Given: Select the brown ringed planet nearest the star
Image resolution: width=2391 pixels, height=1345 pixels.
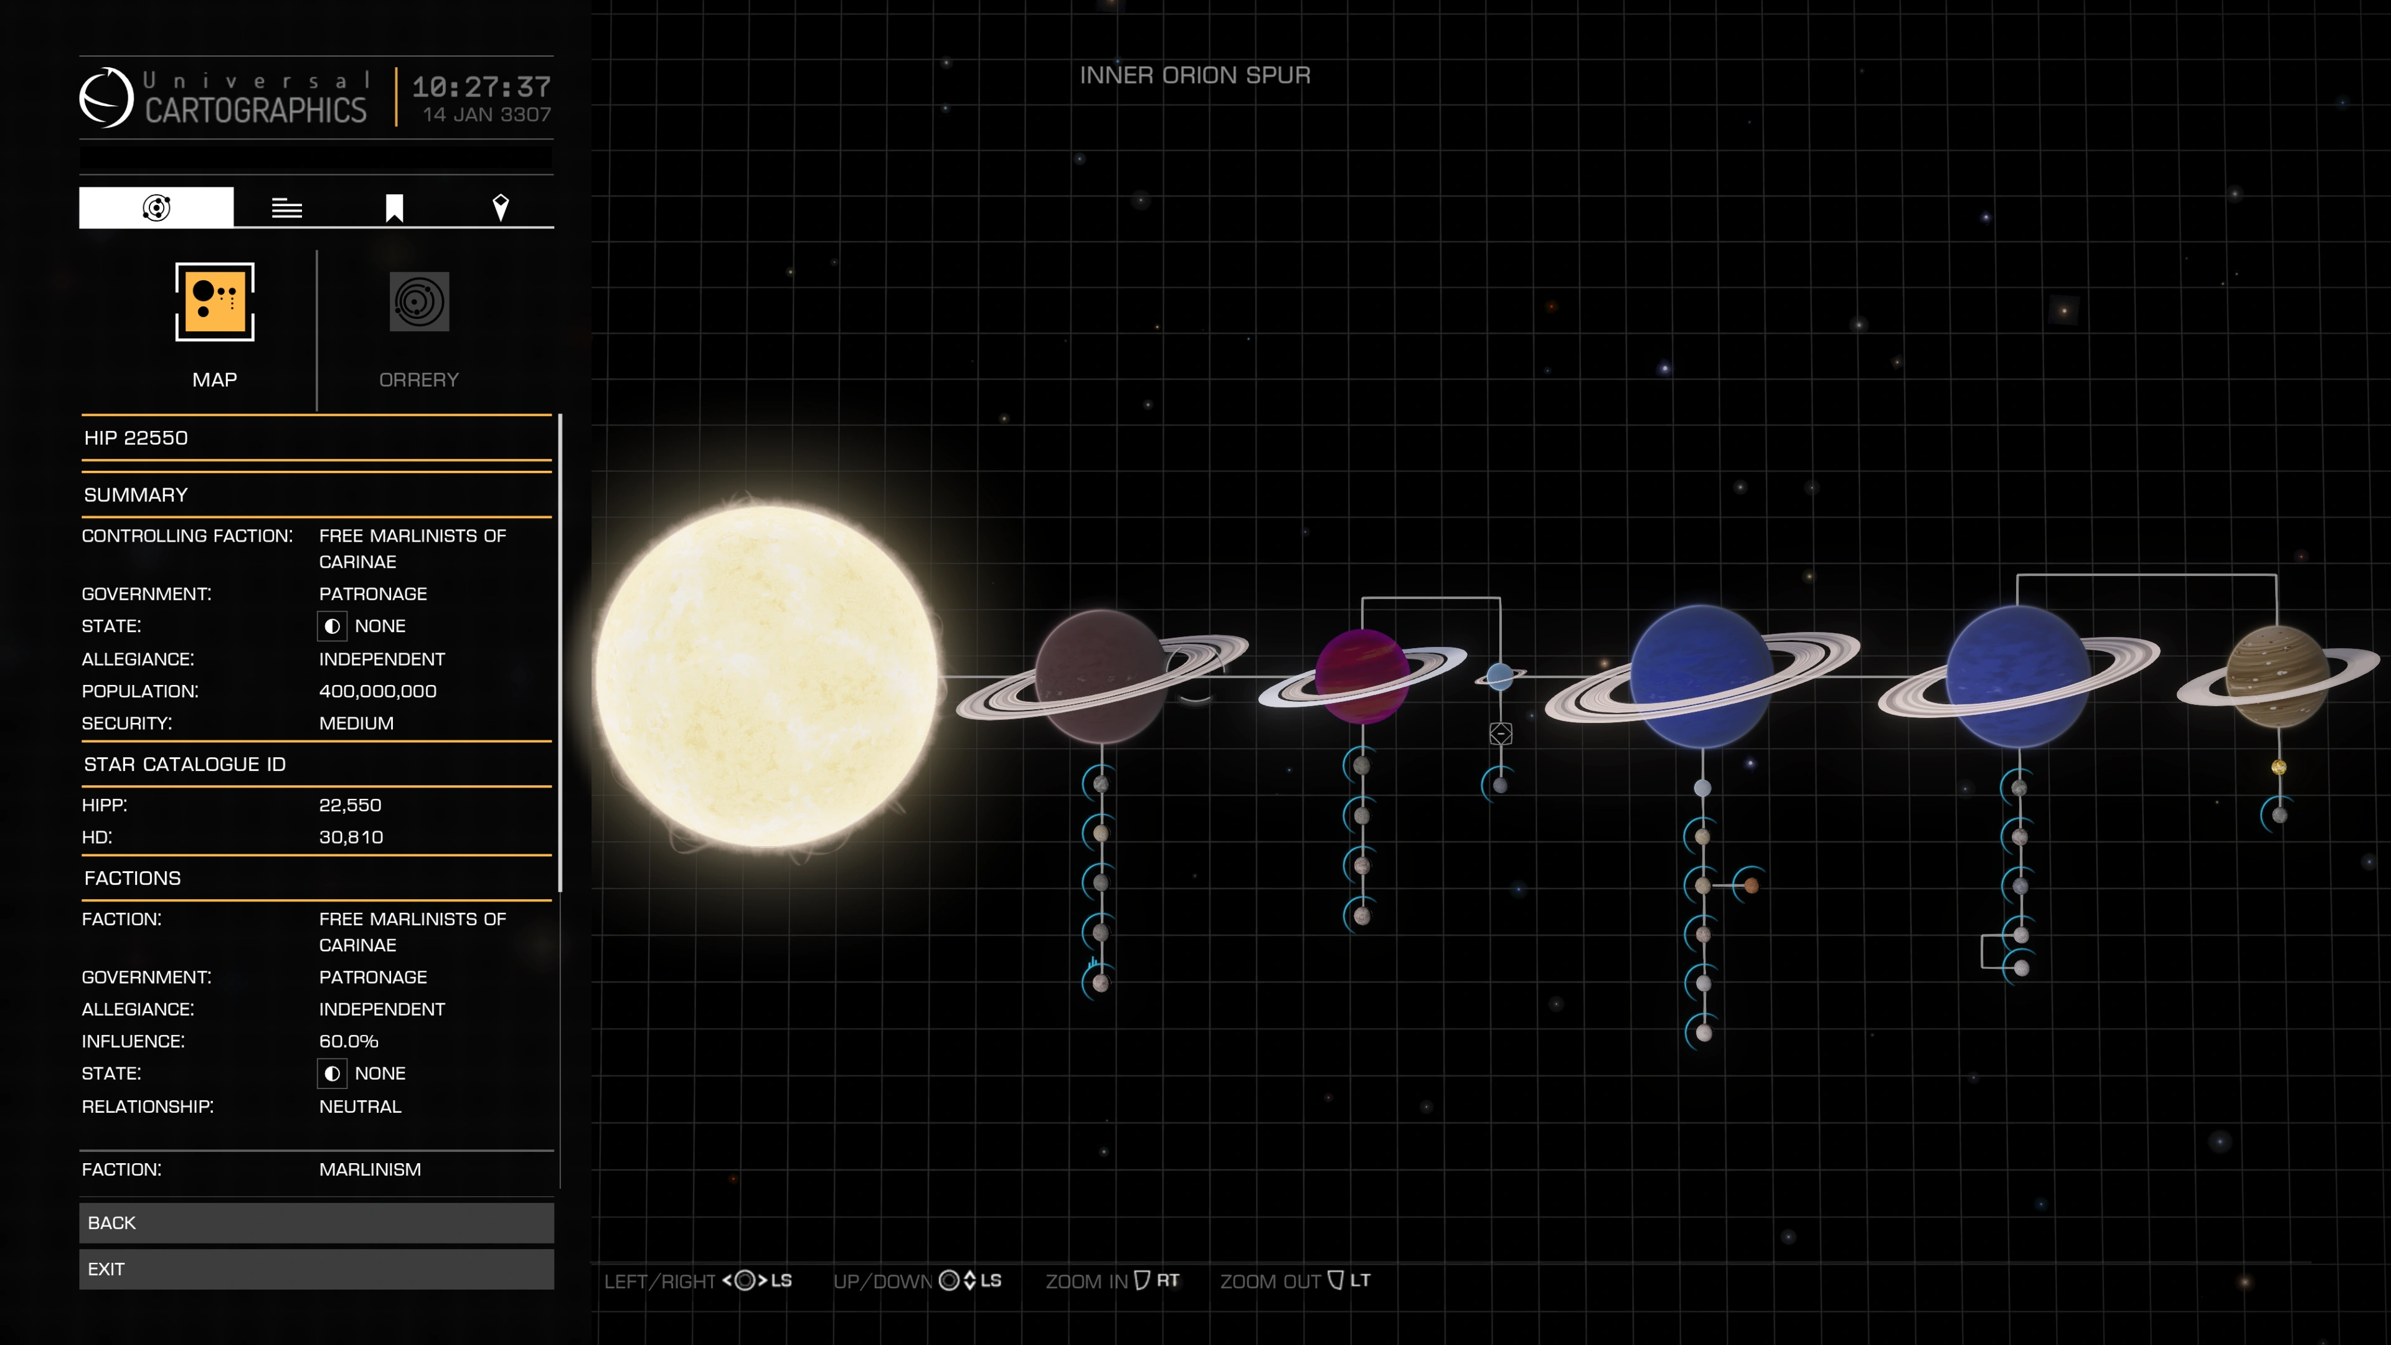Looking at the screenshot, I should pos(1101,676).
